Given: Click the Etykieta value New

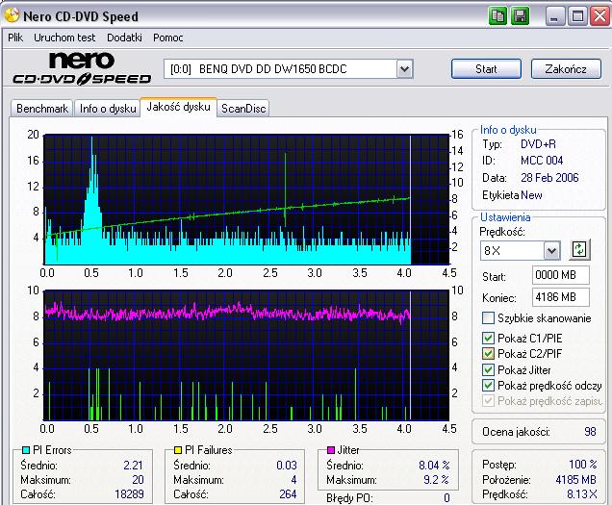Looking at the screenshot, I should [x=531, y=194].
